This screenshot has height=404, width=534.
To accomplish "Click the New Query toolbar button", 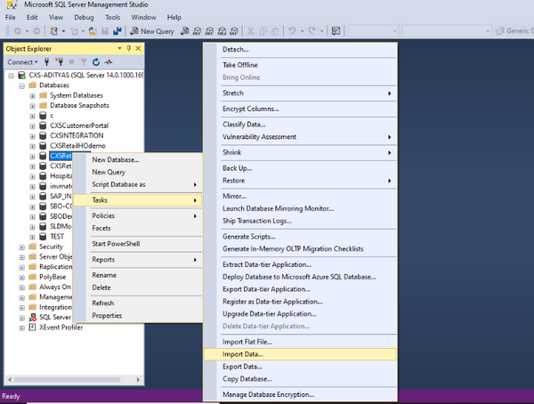I will tap(152, 31).
